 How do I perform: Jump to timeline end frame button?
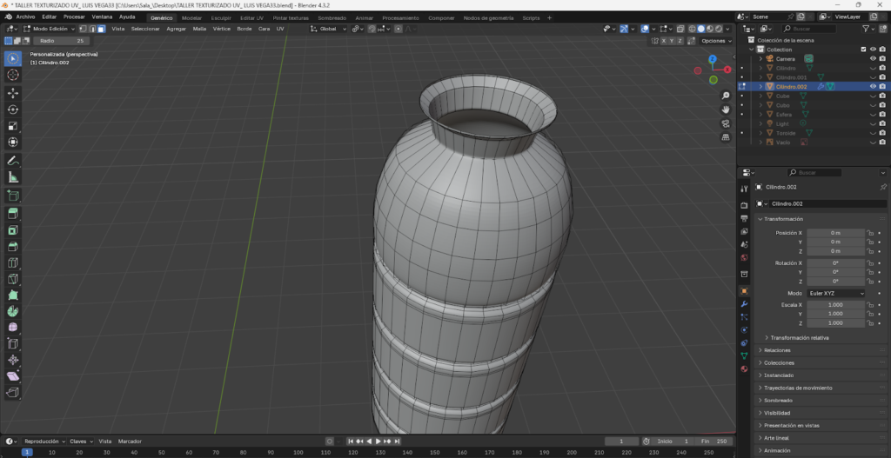pos(397,441)
